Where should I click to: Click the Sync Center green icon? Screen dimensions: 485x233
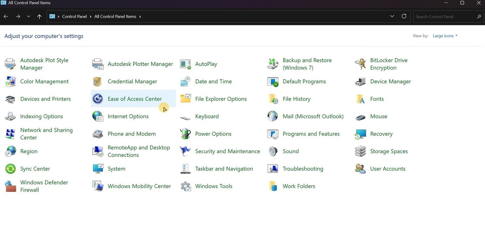point(10,169)
